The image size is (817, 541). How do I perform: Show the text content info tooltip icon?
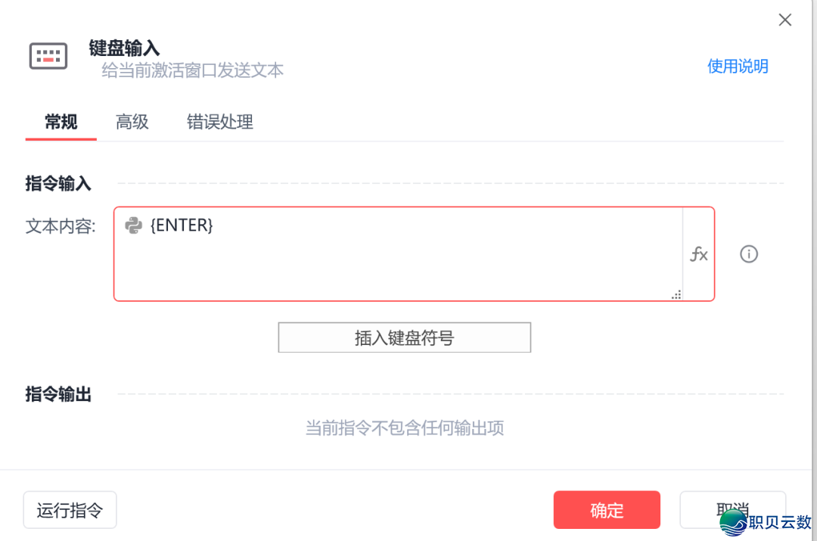748,254
